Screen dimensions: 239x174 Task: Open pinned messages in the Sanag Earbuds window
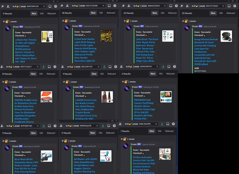pos(182,6)
